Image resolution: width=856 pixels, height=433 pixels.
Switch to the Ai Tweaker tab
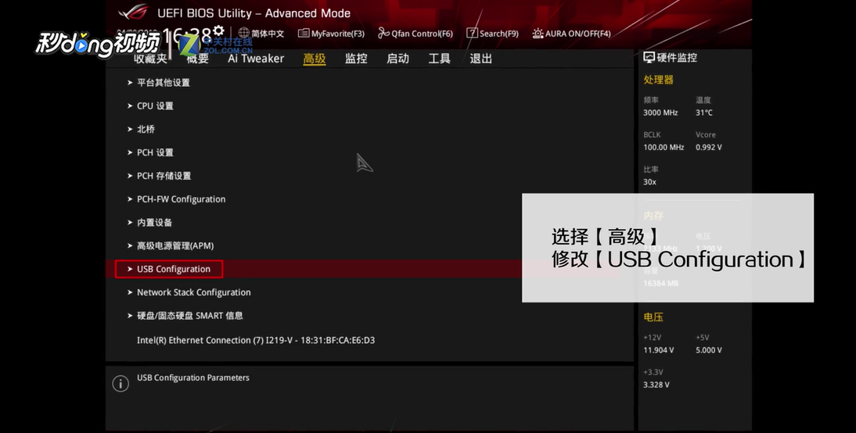(256, 59)
